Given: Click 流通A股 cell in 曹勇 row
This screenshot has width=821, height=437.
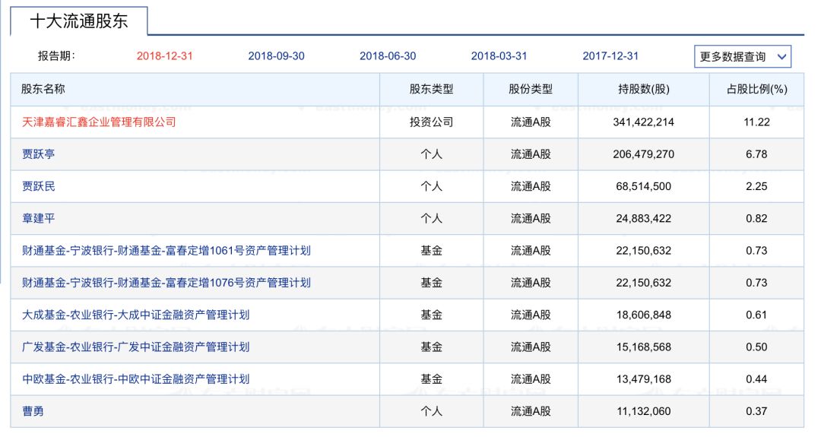Looking at the screenshot, I should (531, 411).
